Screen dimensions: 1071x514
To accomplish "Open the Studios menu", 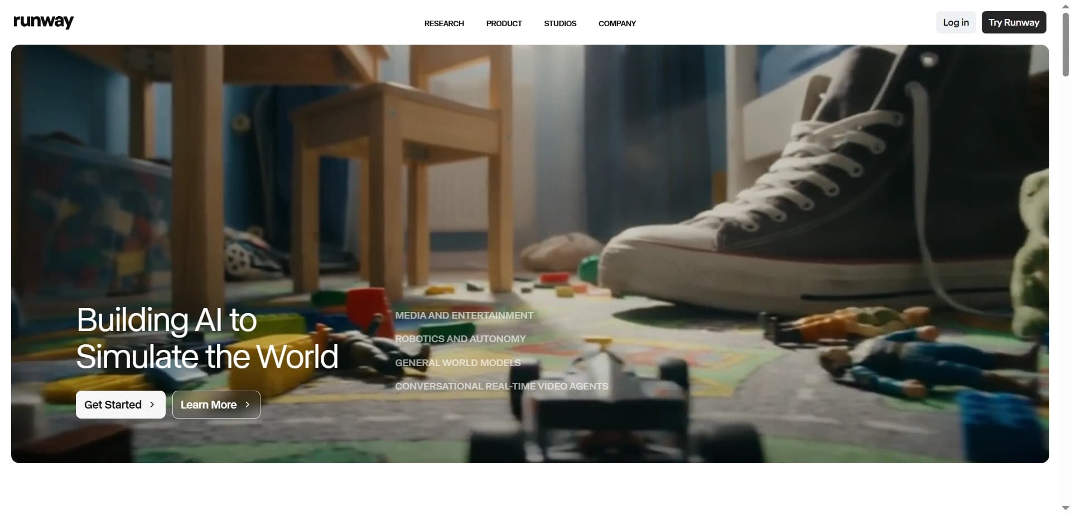I will pyautogui.click(x=560, y=23).
